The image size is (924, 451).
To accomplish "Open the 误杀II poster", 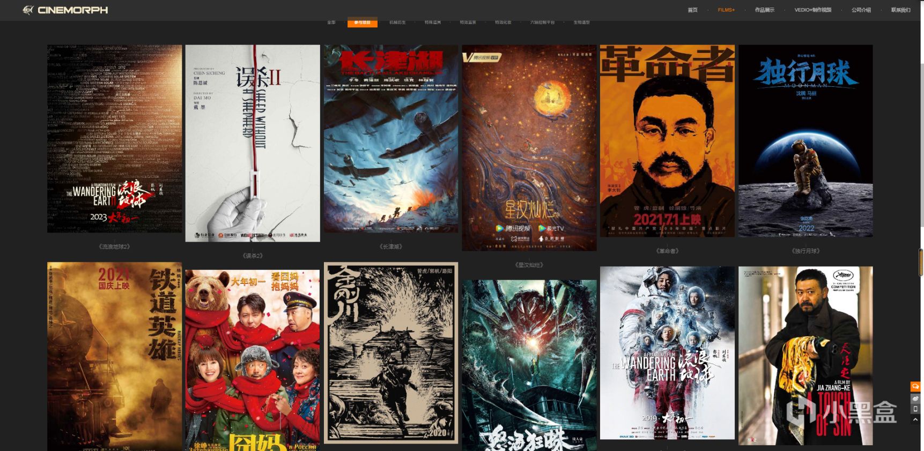I will click(x=253, y=144).
